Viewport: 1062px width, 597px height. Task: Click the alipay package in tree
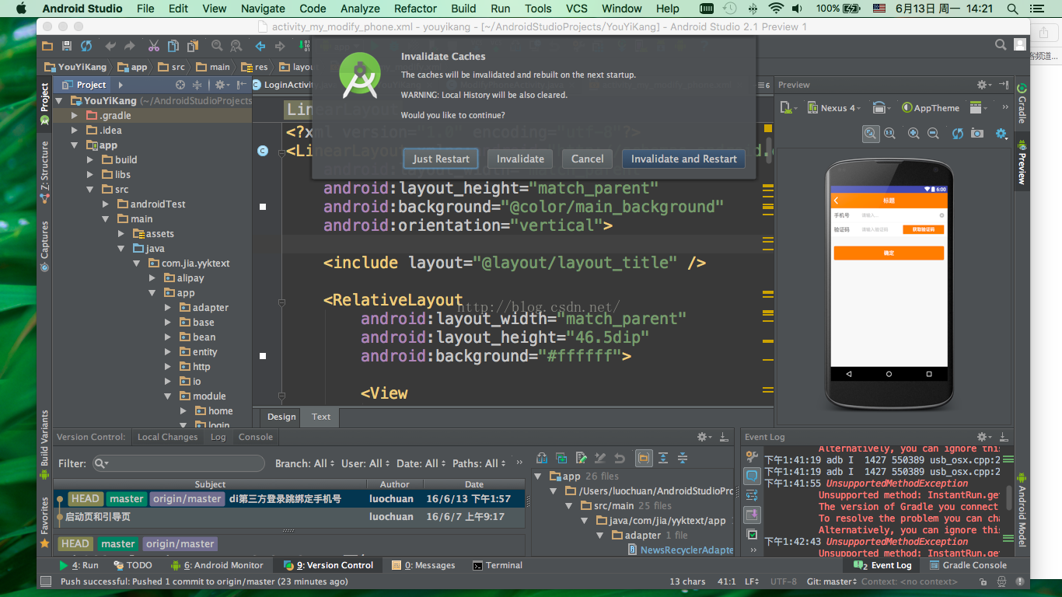coord(190,278)
